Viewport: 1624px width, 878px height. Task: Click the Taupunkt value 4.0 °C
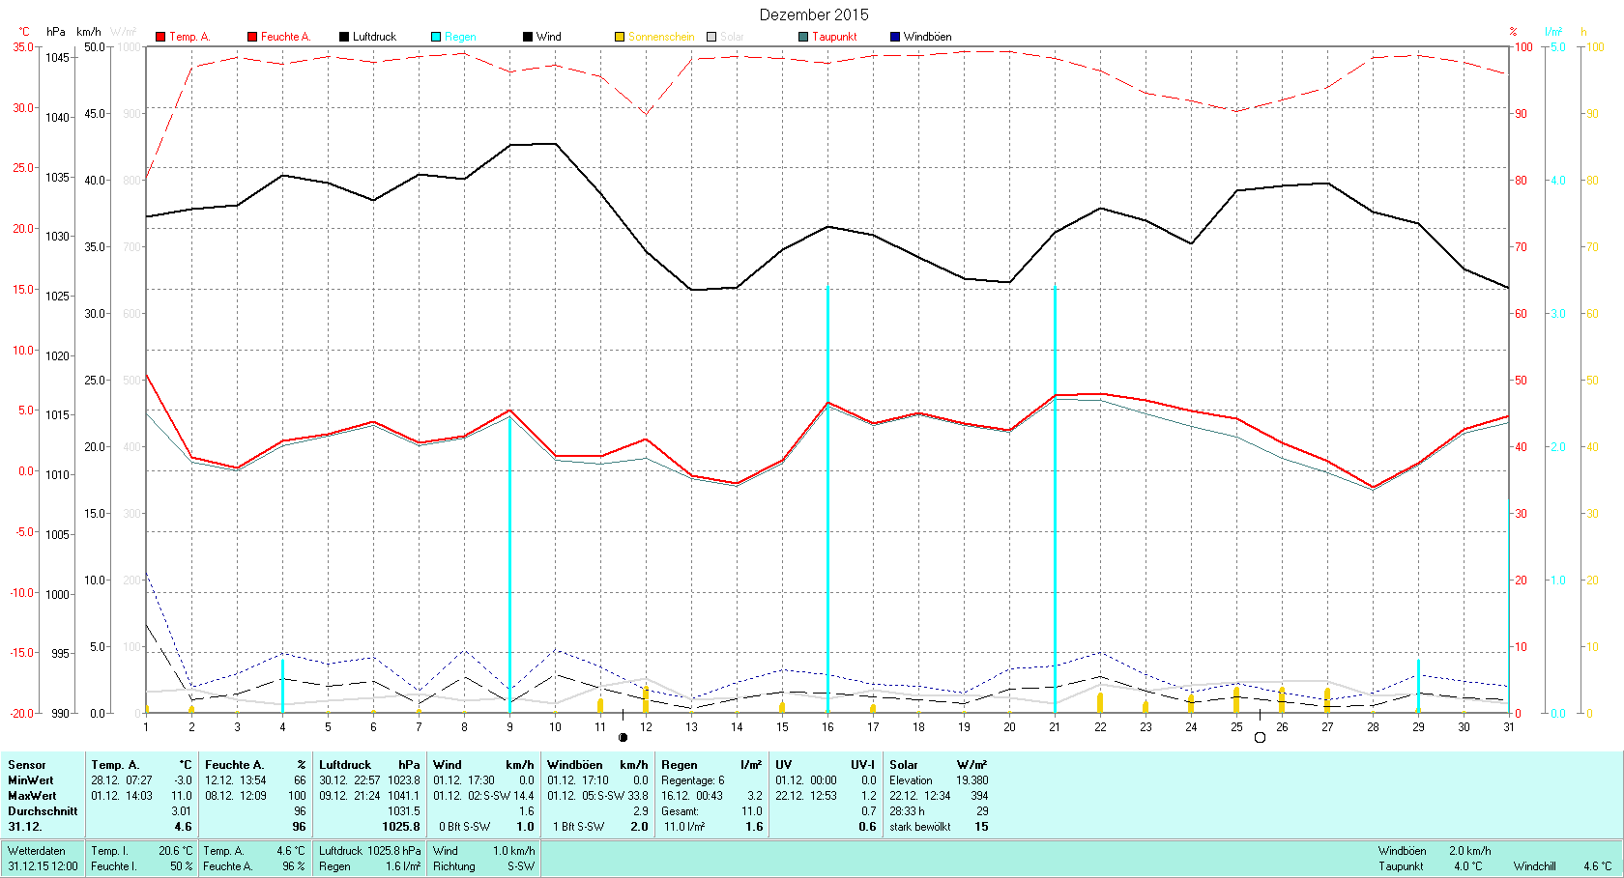click(x=1468, y=866)
